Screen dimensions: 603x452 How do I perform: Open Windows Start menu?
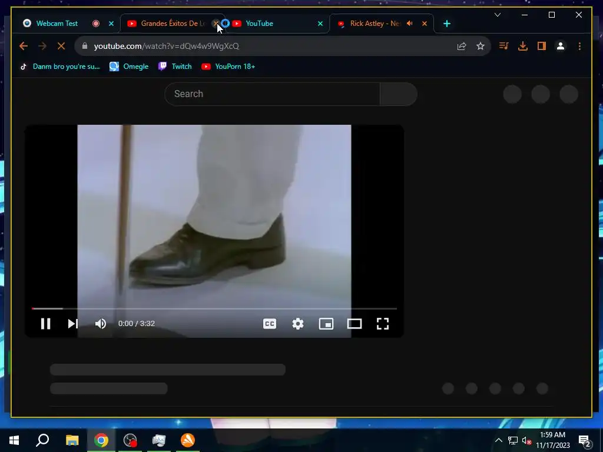[x=14, y=440]
